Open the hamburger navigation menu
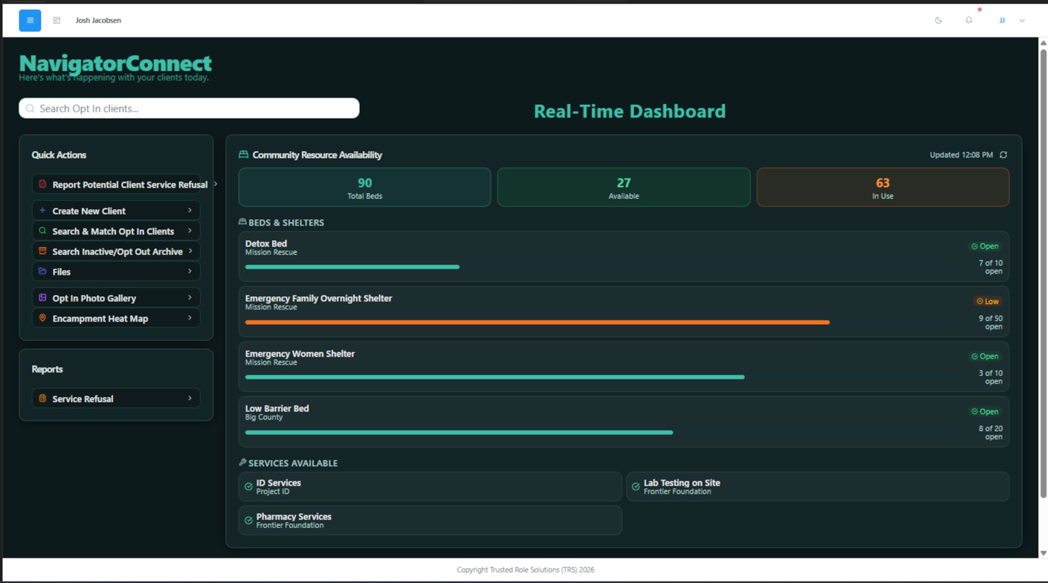 point(30,20)
